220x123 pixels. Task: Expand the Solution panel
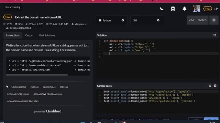coord(214,35)
